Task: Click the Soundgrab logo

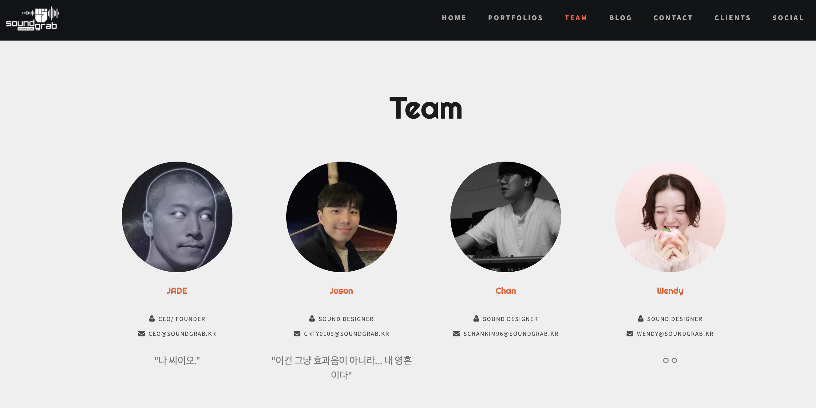Action: point(32,18)
